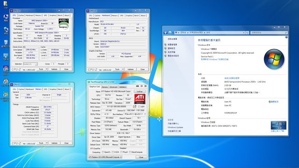The image size is (299, 168).
Task: Open address bar history dropdown in System window
Action: point(244,33)
